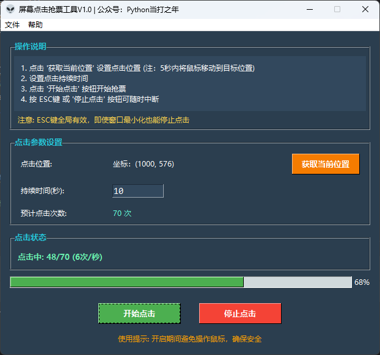Click the 获取当前位置 button
Viewport: 380px width, 355px height.
coord(326,164)
